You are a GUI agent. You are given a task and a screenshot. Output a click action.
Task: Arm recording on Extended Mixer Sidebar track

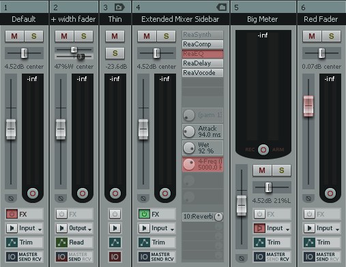pos(165,193)
